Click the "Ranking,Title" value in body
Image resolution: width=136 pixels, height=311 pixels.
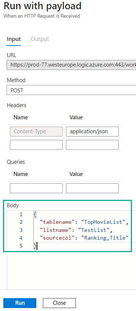pyautogui.click(x=105, y=238)
